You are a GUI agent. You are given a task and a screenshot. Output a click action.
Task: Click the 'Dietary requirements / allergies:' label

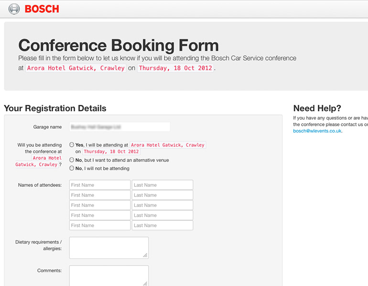(39, 245)
